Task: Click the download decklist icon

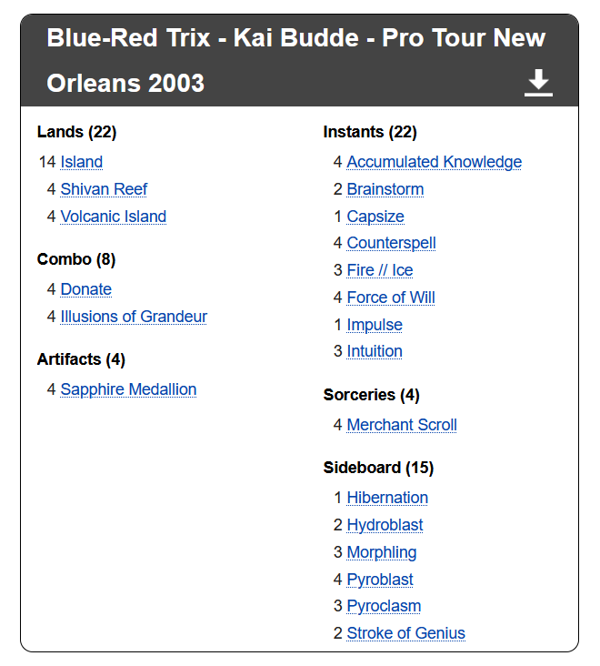Action: 538,83
